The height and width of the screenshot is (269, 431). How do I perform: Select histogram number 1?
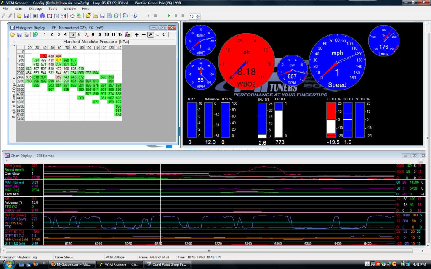[45, 34]
